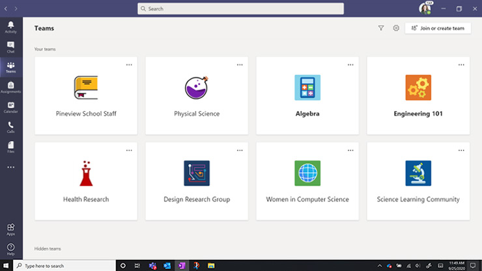Expand more options on Pineview School Staff
This screenshot has height=271, width=482.
129,64
